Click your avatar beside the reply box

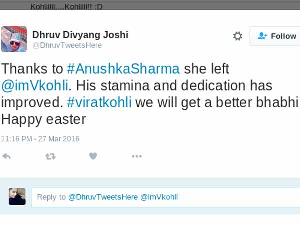(x=17, y=197)
